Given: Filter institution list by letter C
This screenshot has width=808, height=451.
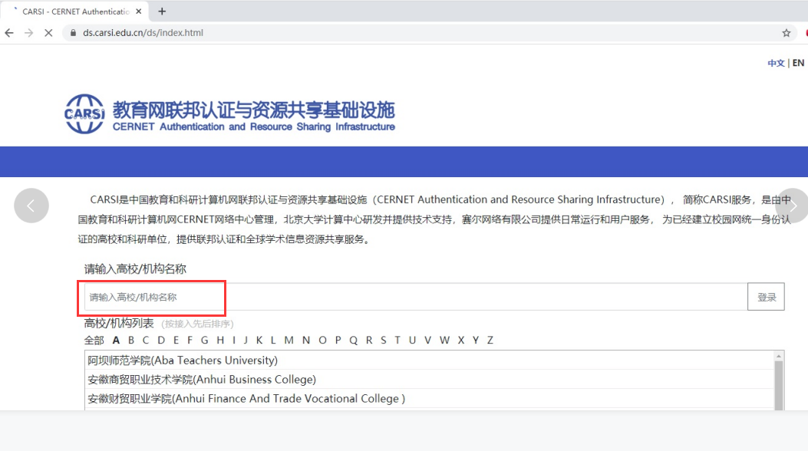Looking at the screenshot, I should click(x=146, y=341).
